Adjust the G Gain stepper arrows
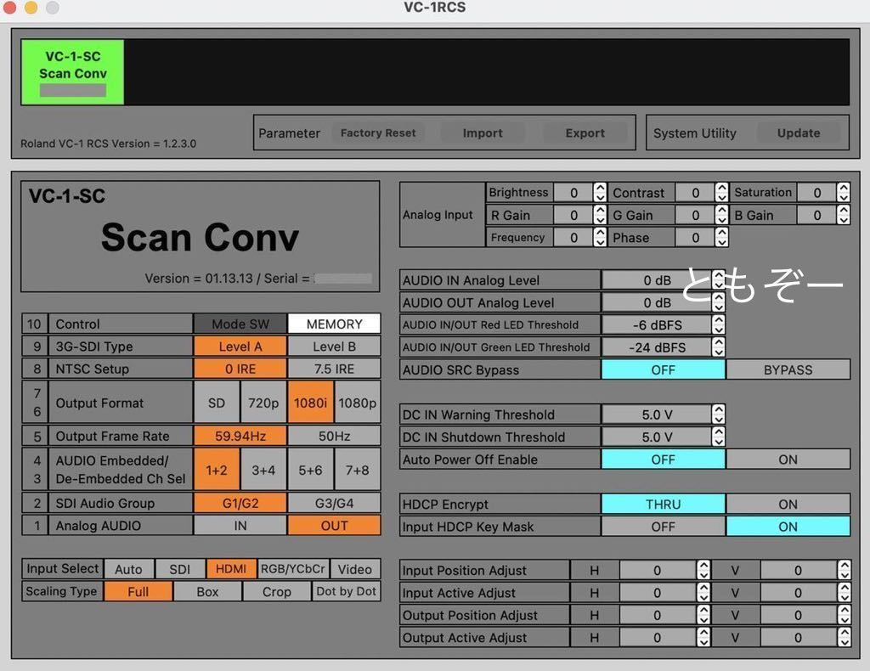Image resolution: width=870 pixels, height=671 pixels. click(x=721, y=215)
